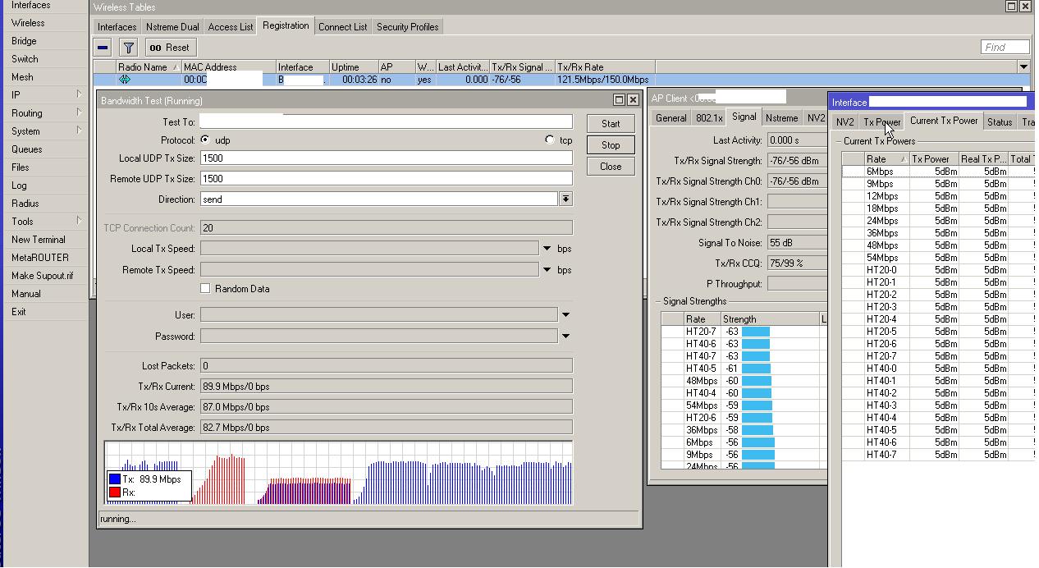
Task: Open New Terminal from the sidebar
Action: click(44, 240)
